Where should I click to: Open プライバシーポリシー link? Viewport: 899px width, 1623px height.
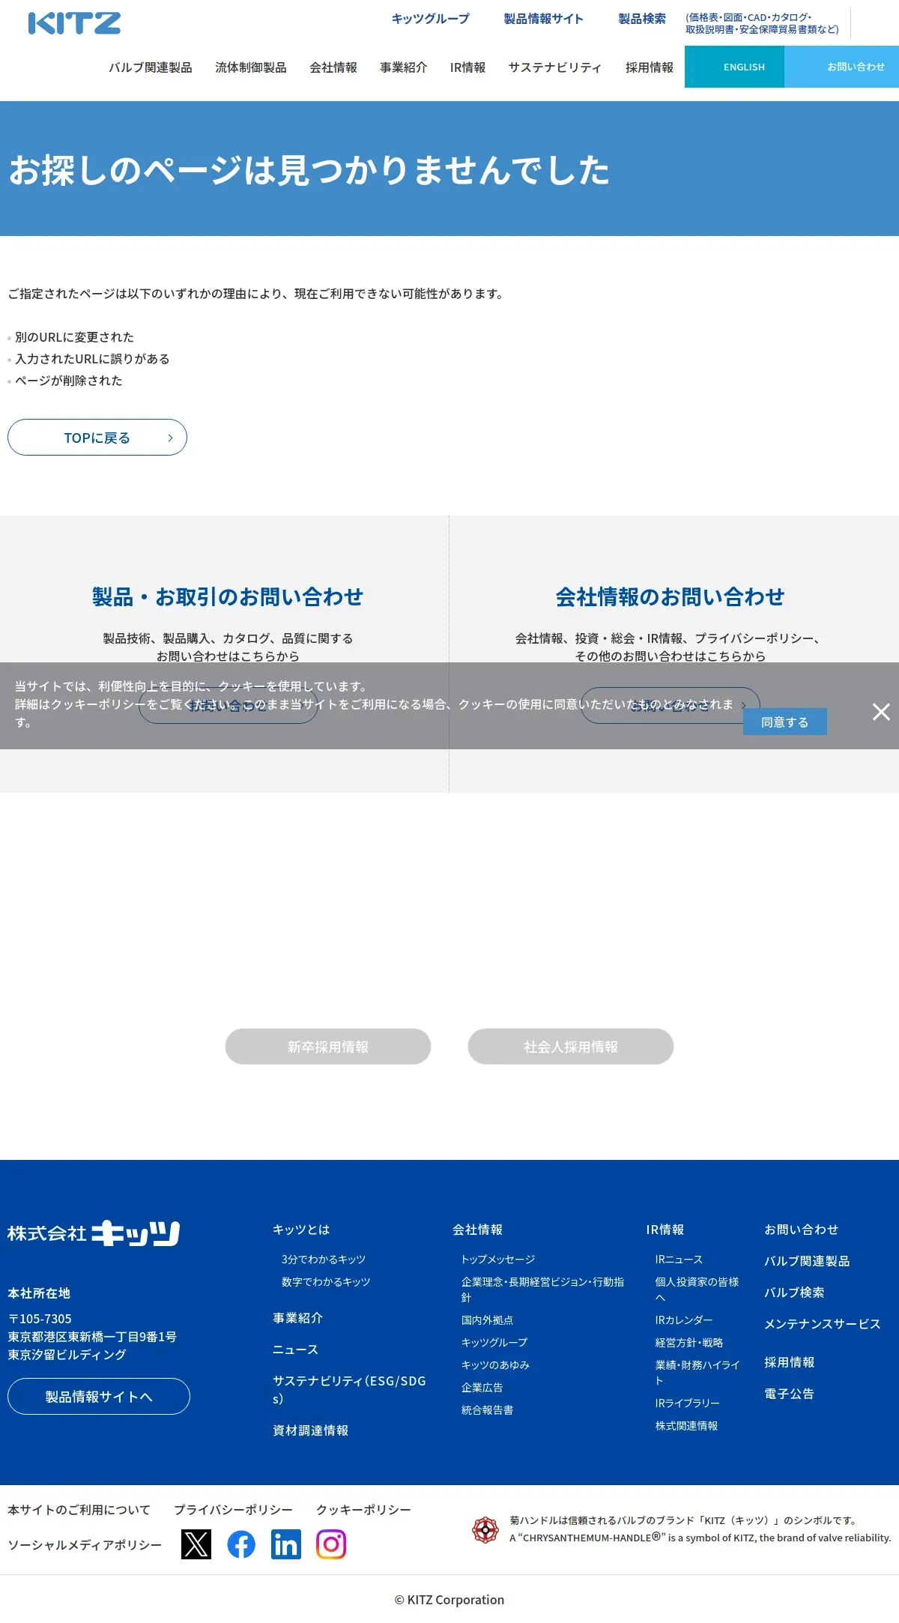(x=233, y=1510)
